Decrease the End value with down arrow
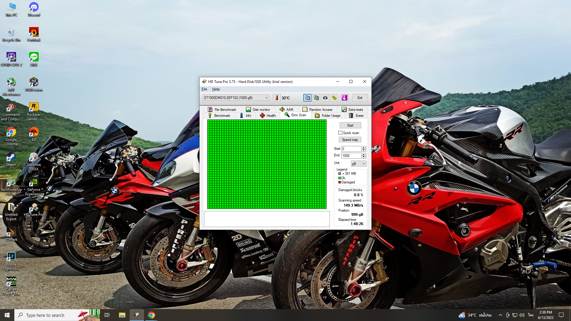This screenshot has height=321, width=571. (363, 157)
